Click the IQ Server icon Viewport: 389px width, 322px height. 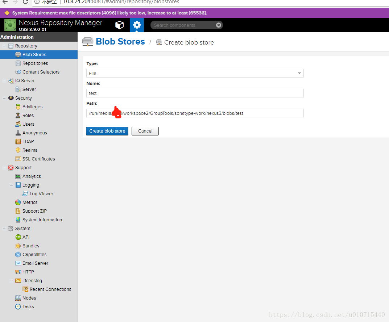click(x=11, y=80)
